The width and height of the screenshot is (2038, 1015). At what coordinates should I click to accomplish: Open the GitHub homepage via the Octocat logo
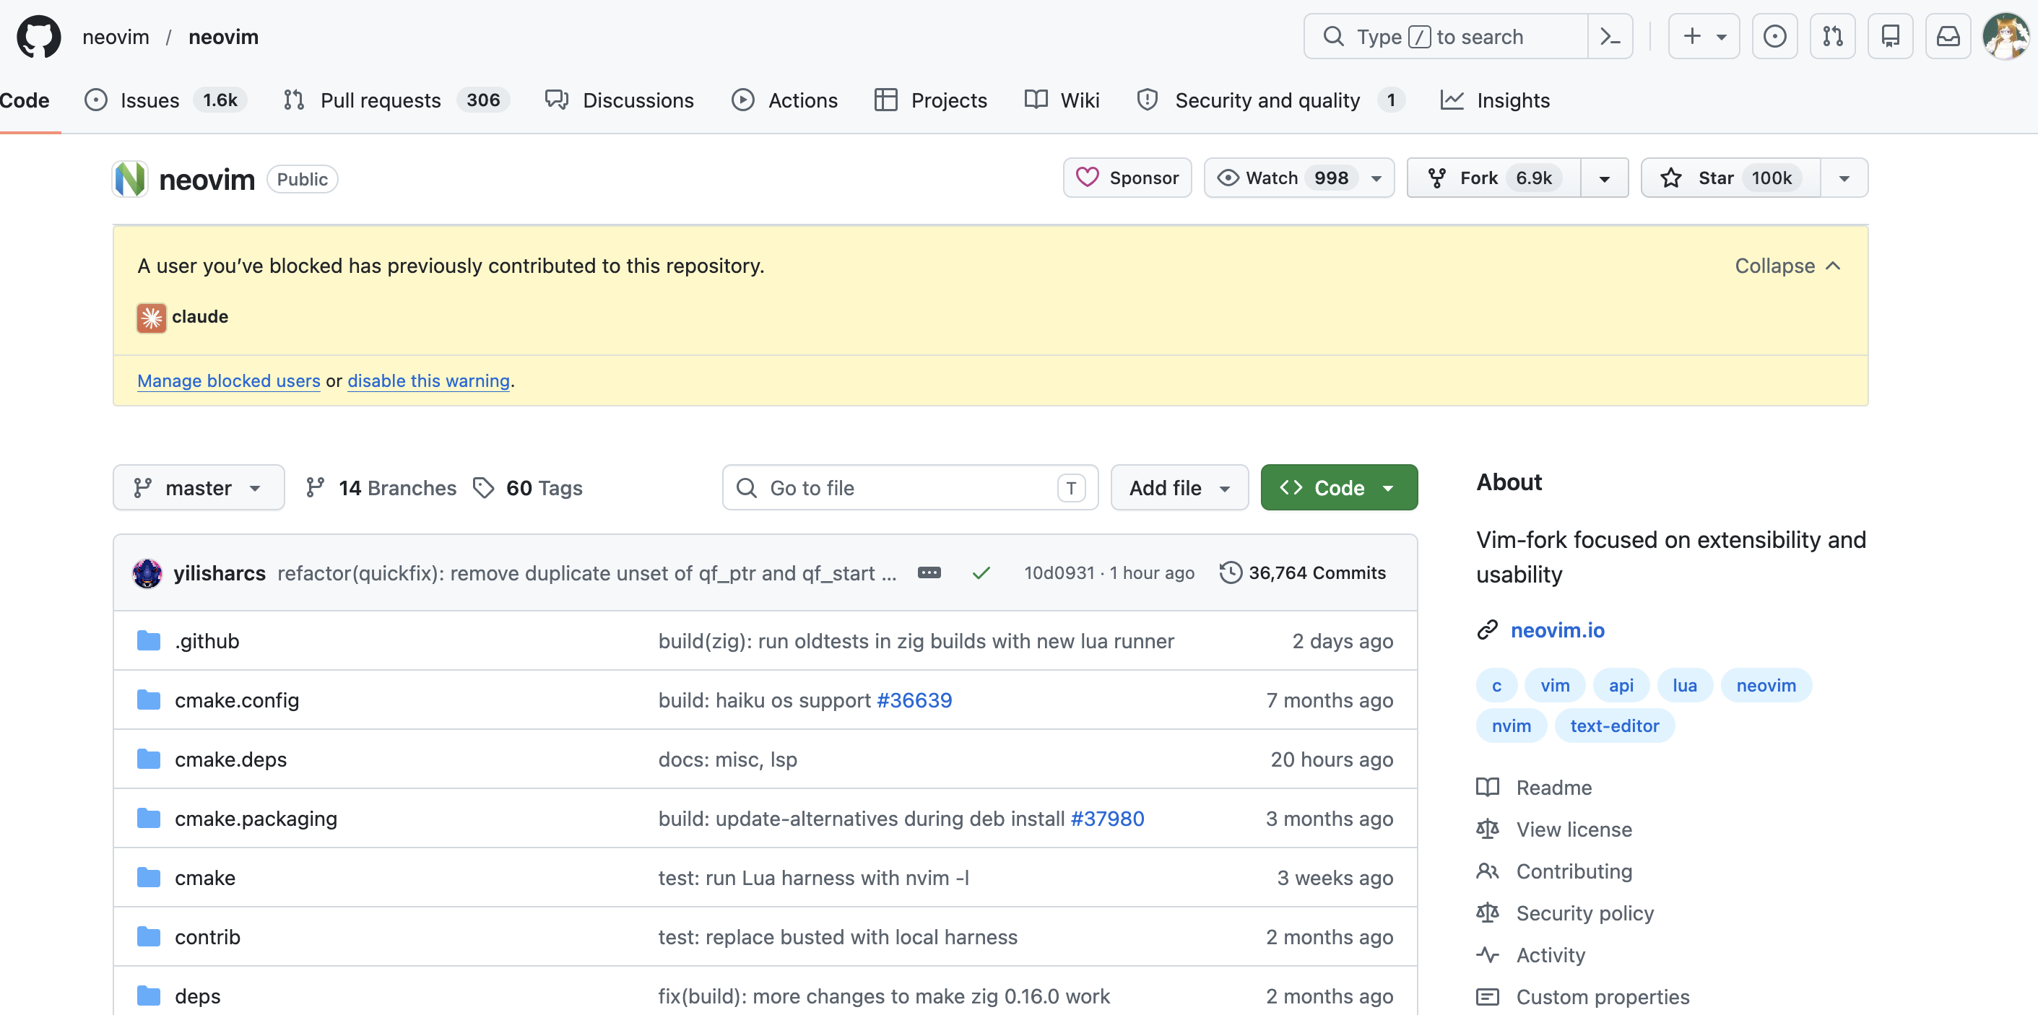pyautogui.click(x=39, y=36)
